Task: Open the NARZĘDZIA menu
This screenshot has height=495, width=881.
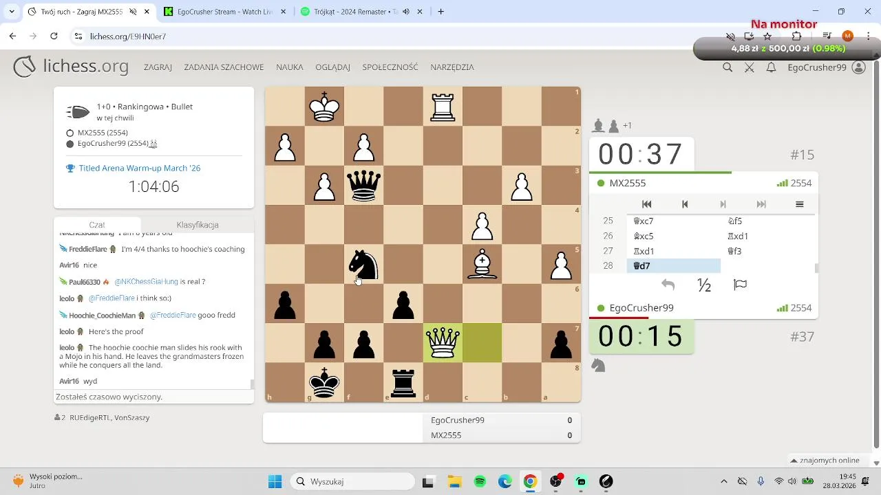Action: coord(452,67)
